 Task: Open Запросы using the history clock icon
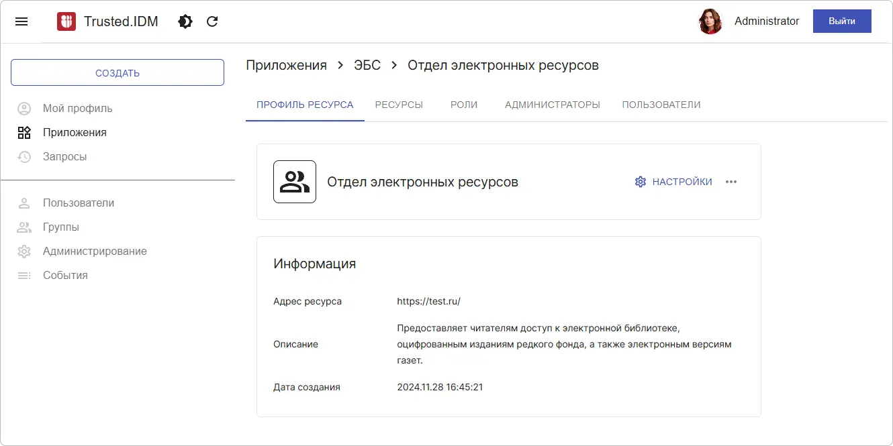(x=24, y=156)
